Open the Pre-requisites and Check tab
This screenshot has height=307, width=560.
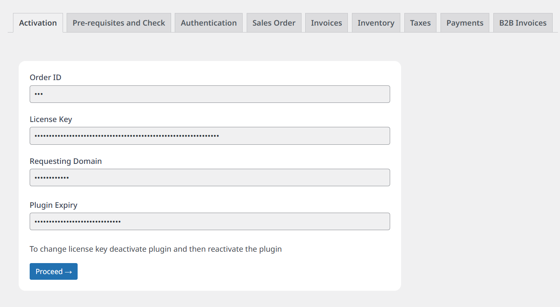pos(119,23)
